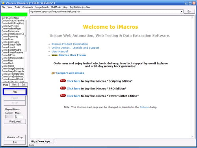Select Demo-FillVariousWebsites macro
The height and width of the screenshot is (148, 197).
point(13,58)
